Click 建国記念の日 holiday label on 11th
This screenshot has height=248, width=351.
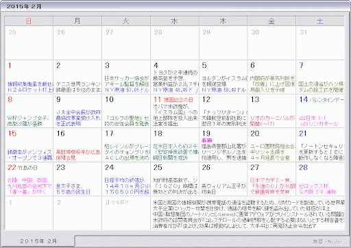click(178, 100)
